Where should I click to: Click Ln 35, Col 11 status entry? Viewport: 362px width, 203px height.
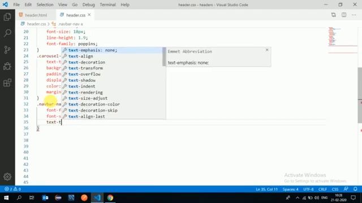266,189
